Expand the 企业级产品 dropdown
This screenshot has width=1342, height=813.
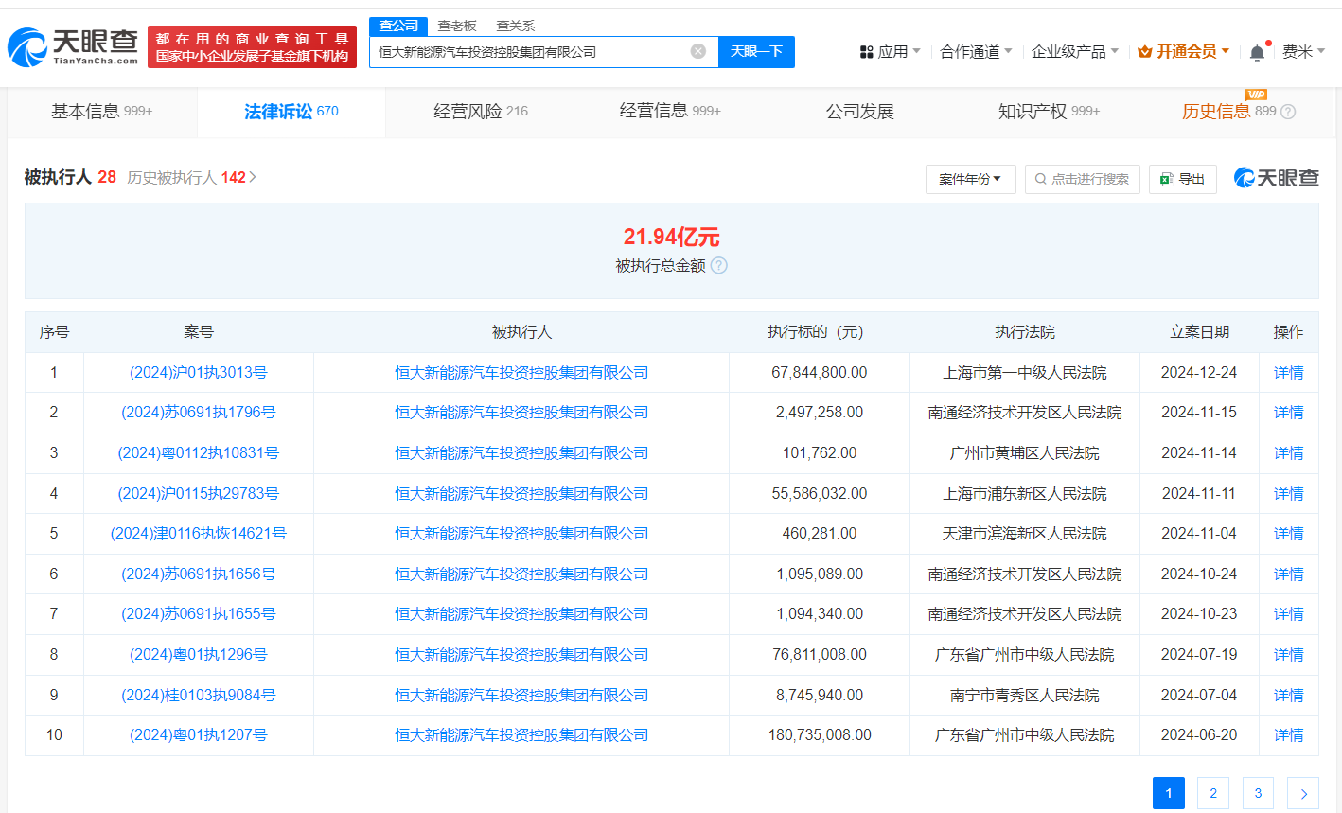(x=1074, y=52)
